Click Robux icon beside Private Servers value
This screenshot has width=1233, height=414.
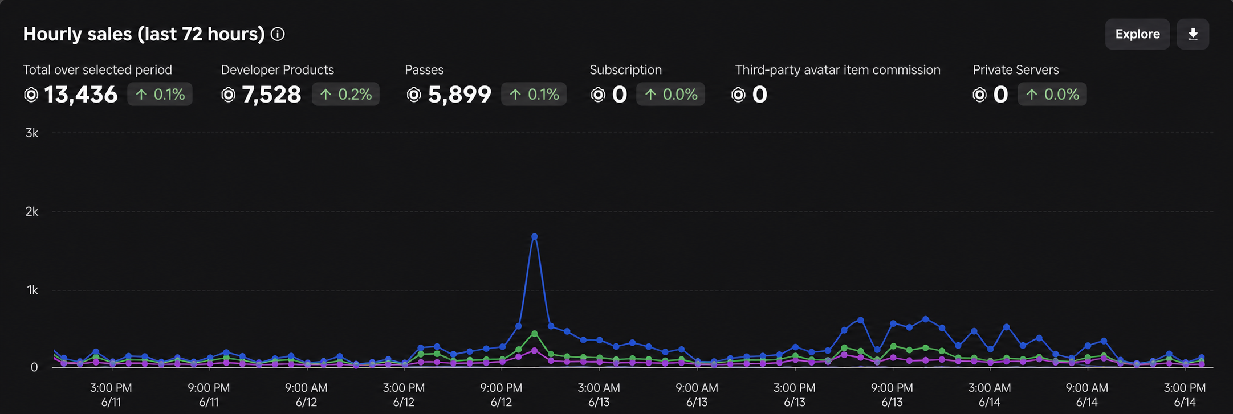(979, 95)
